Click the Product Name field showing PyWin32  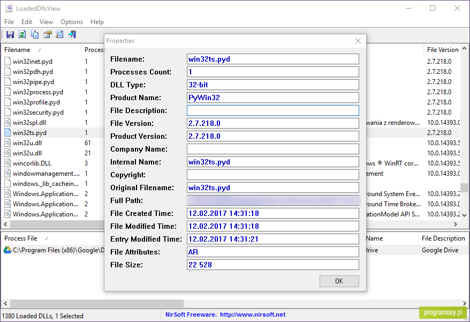point(273,98)
